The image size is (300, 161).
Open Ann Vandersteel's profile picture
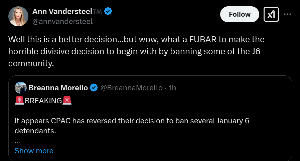[x=18, y=16]
